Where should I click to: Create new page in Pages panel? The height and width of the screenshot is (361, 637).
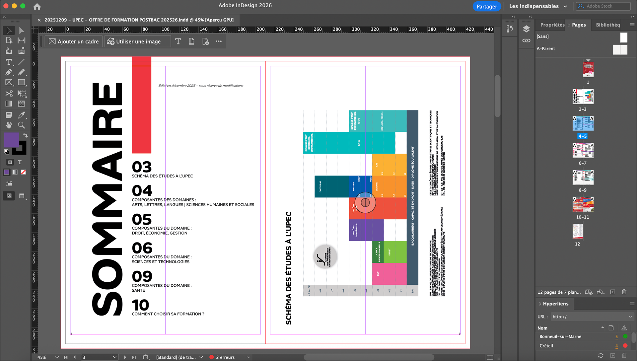613,292
